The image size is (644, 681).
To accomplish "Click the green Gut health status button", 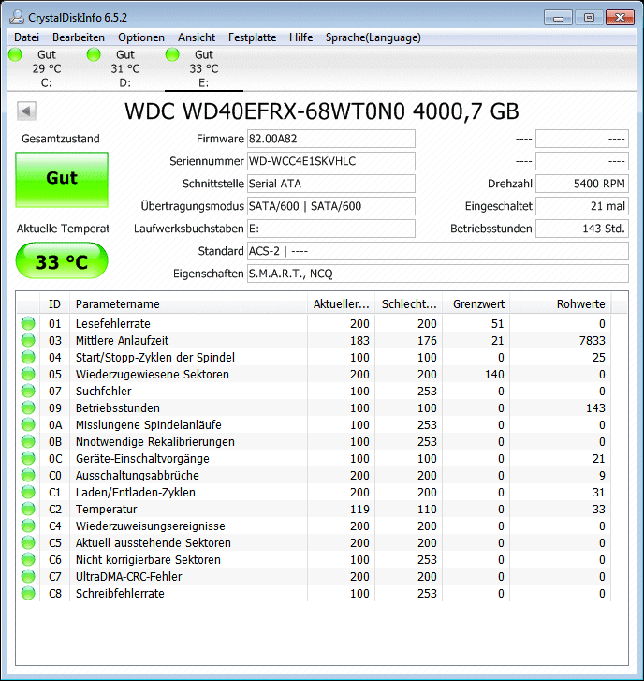I will [62, 179].
